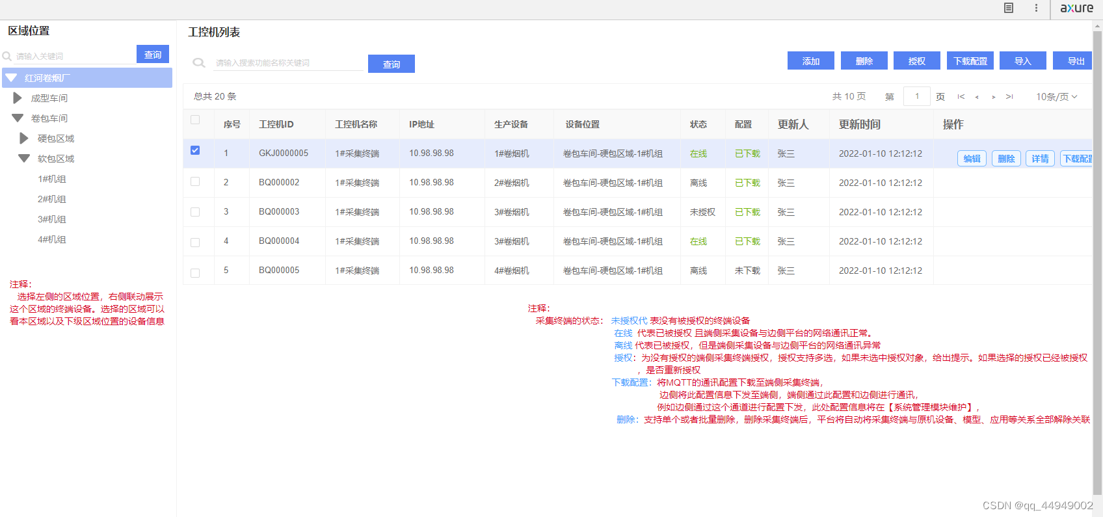Image resolution: width=1103 pixels, height=517 pixels.
Task: Go to last page pagination icon
Action: click(x=1009, y=97)
